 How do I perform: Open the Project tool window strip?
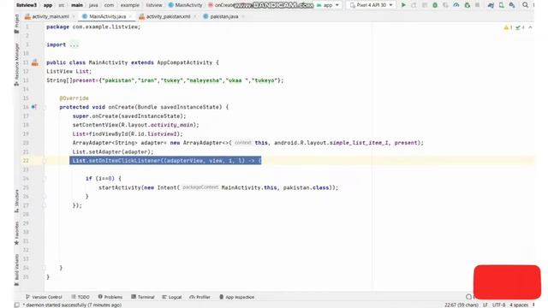coord(16,24)
